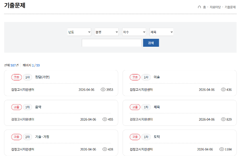Image resolution: width=238 pixels, height=158 pixels.
Task: Click 1차 badge on 음악 card
Action: 27,107
